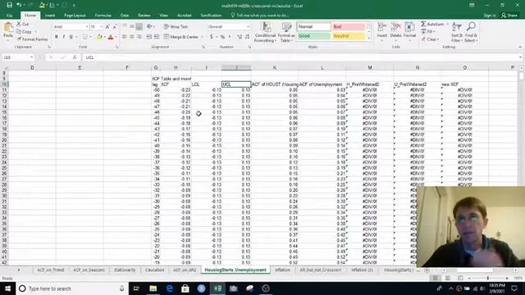Apply the Good cell style
This screenshot has width=525, height=295.
[x=313, y=36]
